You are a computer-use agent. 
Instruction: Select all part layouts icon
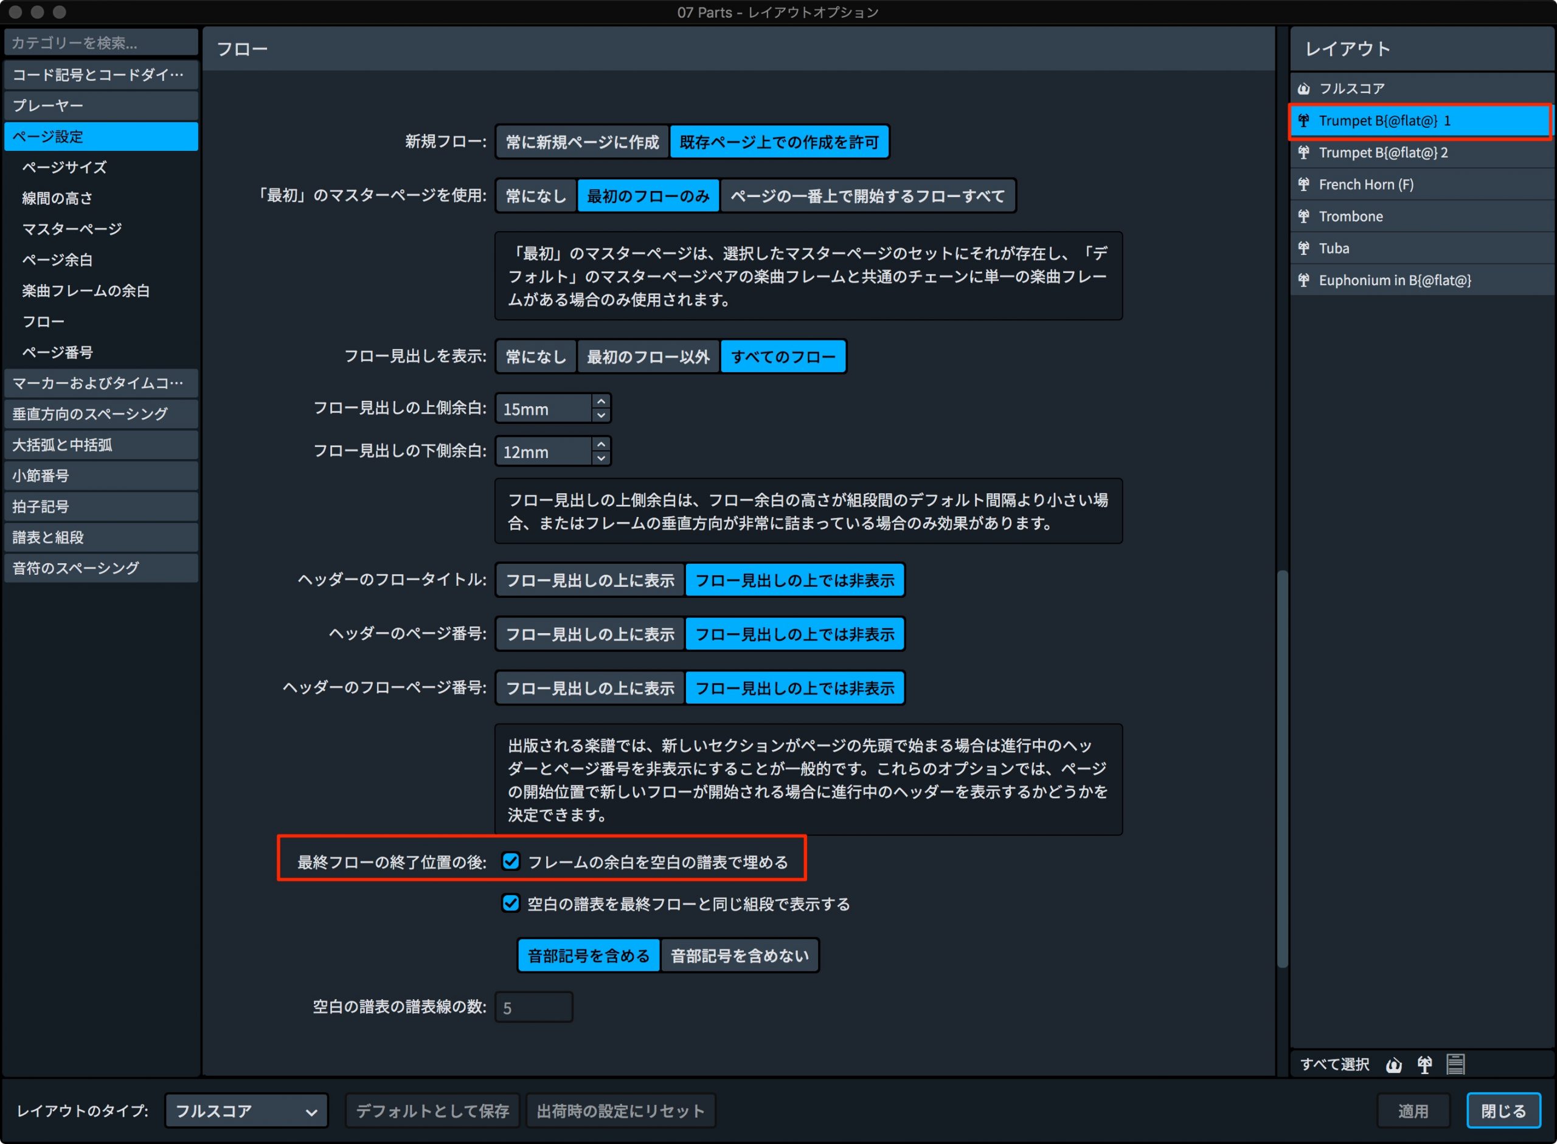[1424, 1064]
